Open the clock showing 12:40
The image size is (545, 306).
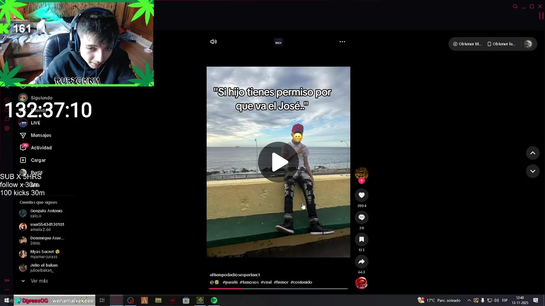pyautogui.click(x=520, y=300)
